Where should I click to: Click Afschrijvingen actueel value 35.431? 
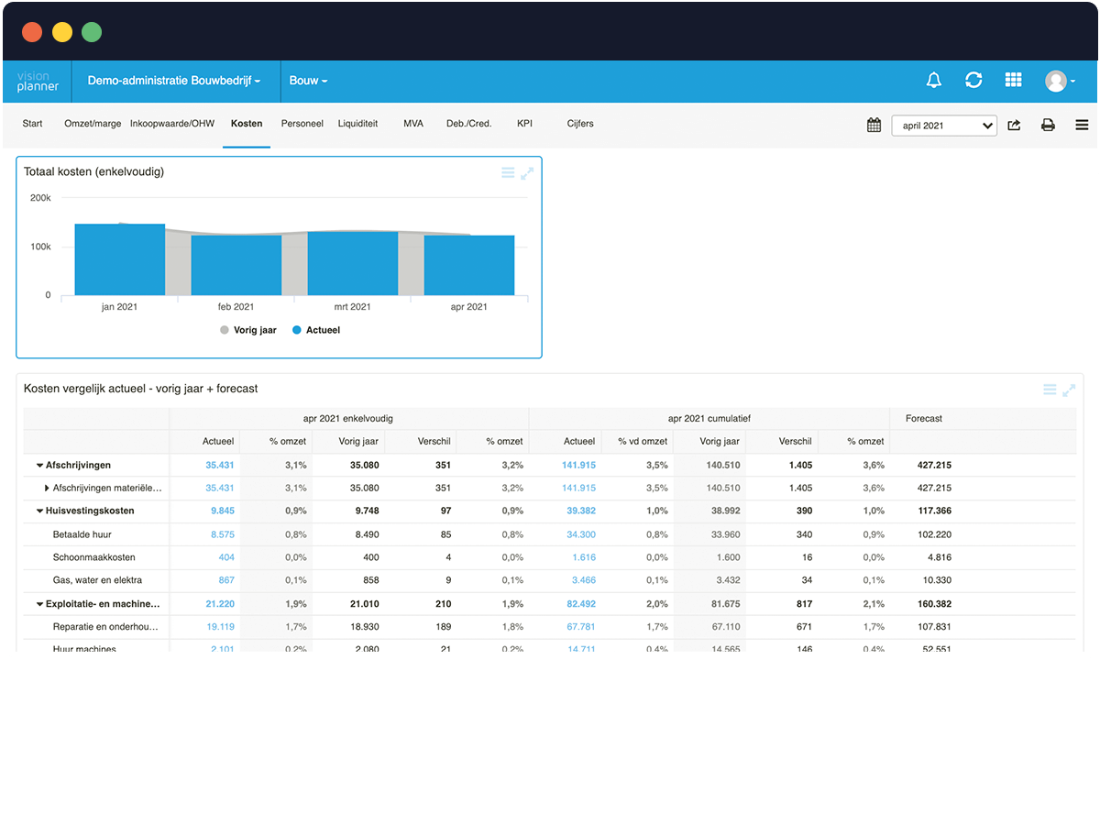[220, 466]
